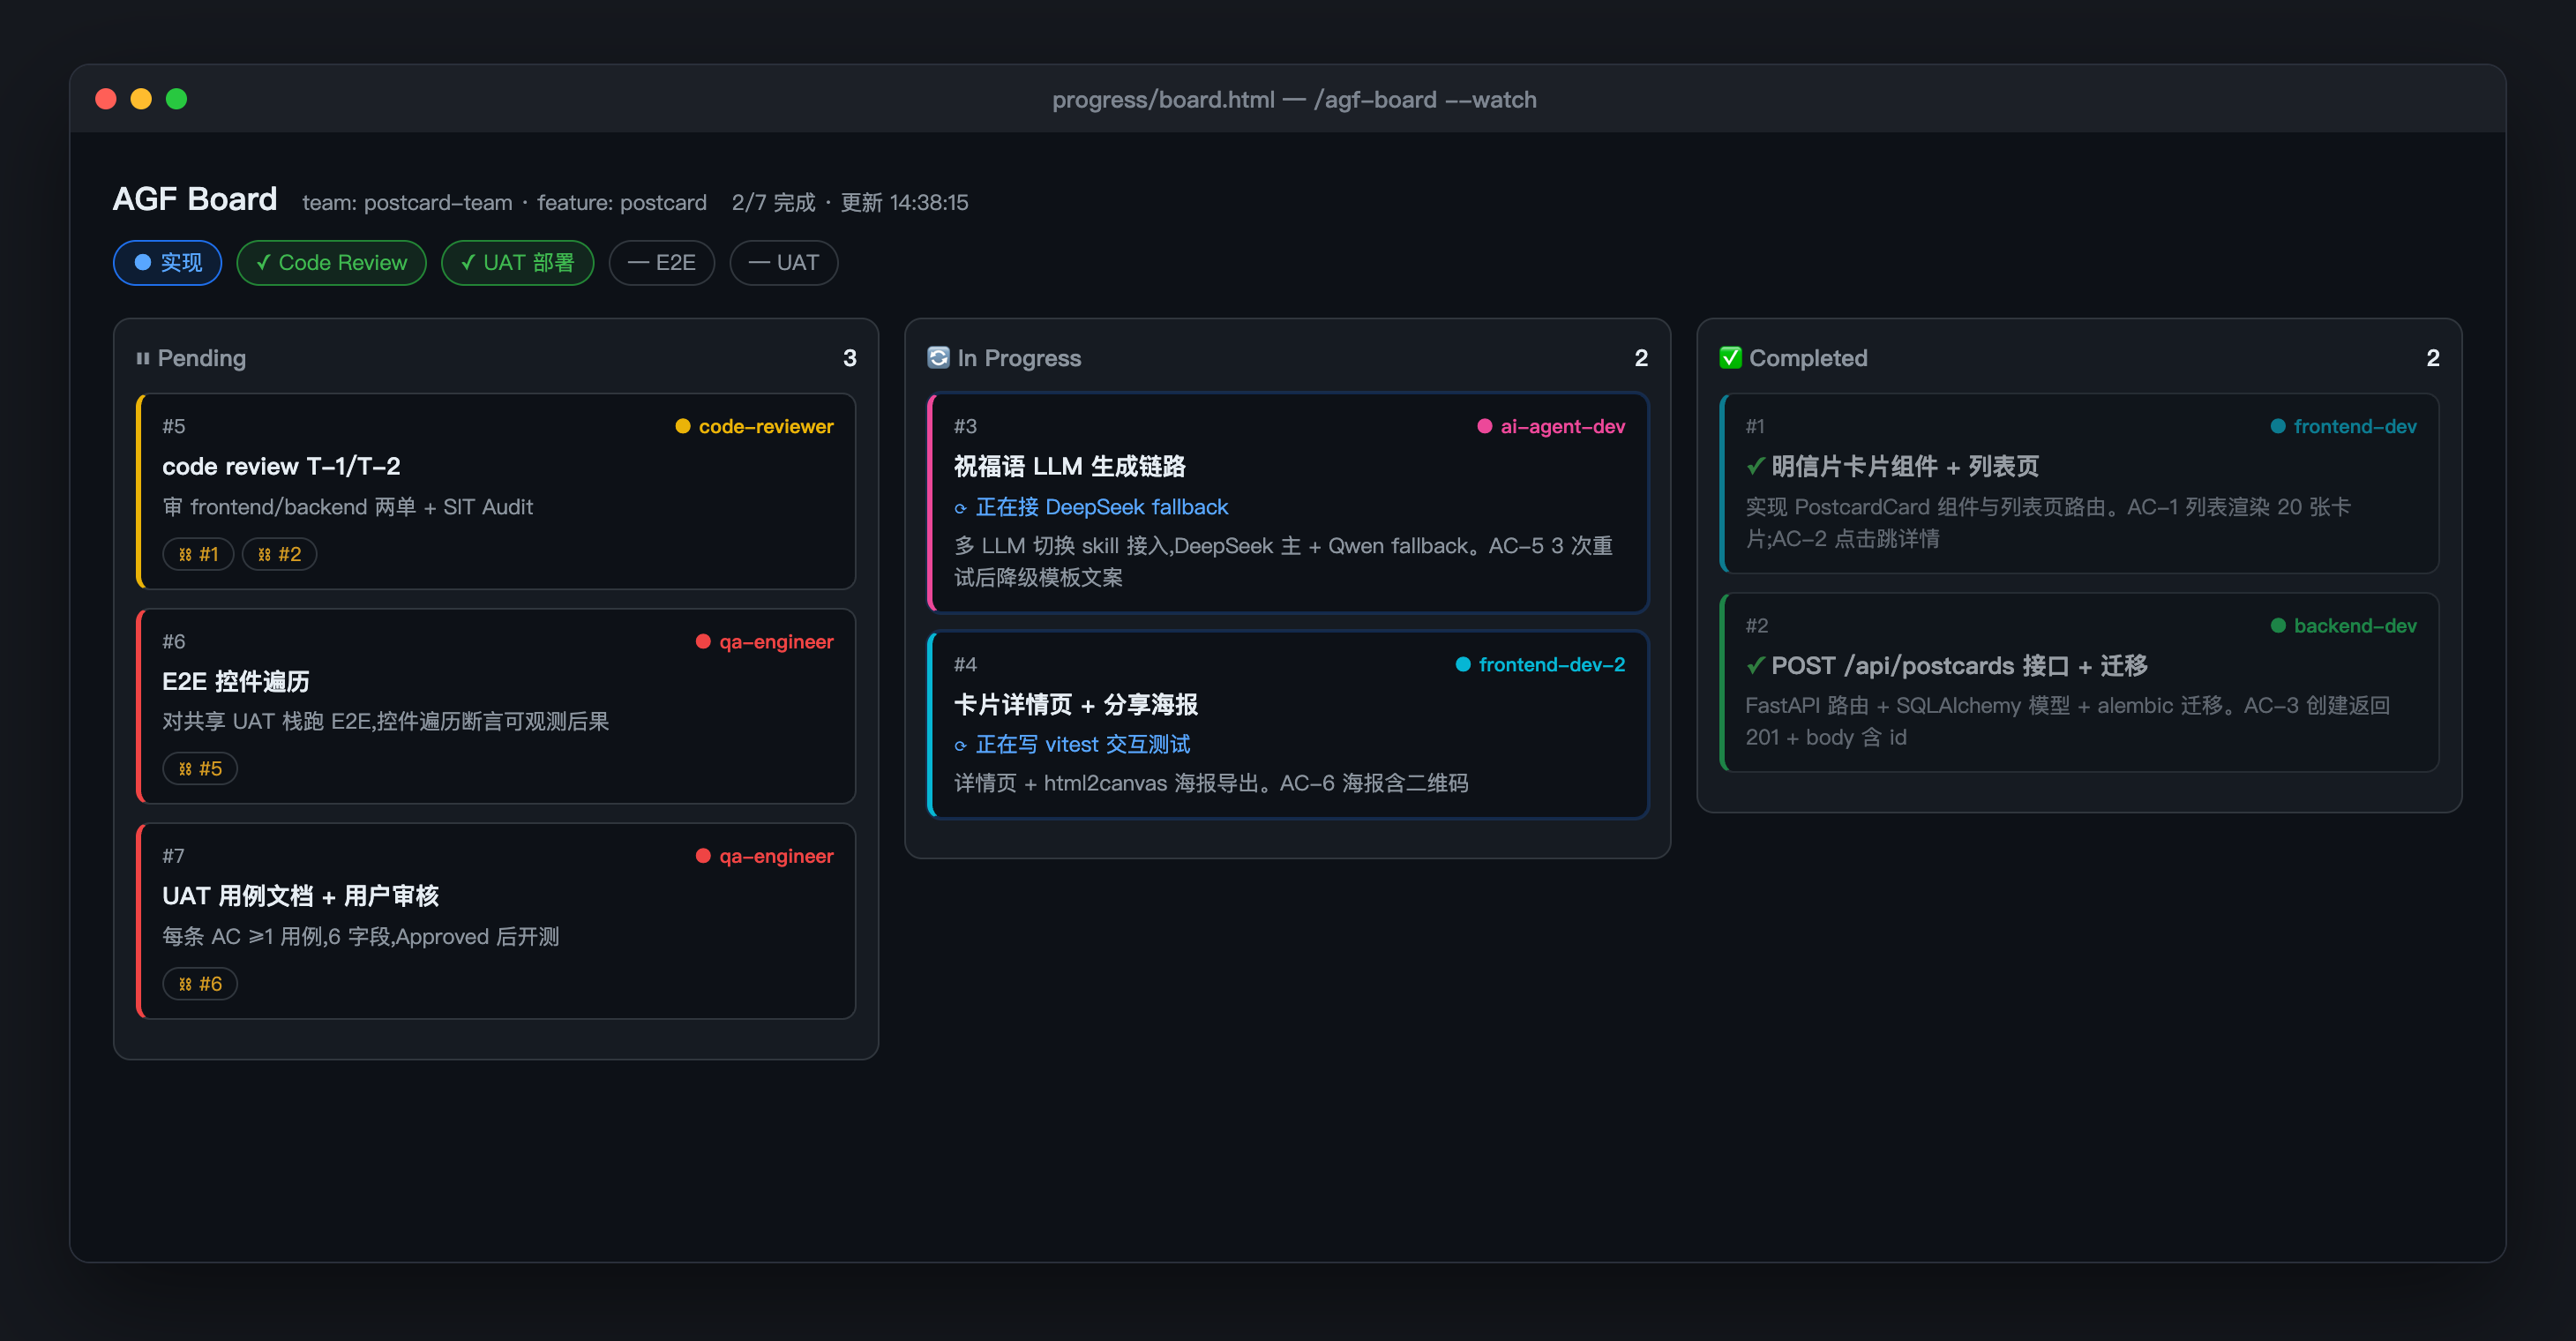Image resolution: width=2576 pixels, height=1341 pixels.
Task: Click checkmark on POST /api/postcards title
Action: coord(1755,665)
